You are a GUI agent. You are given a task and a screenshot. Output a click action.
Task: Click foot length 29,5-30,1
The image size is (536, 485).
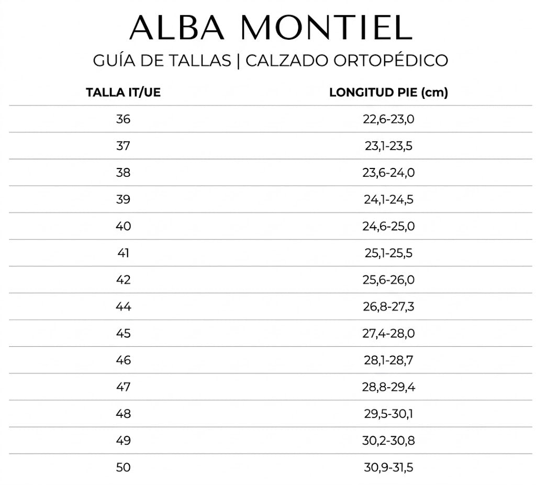(x=388, y=414)
